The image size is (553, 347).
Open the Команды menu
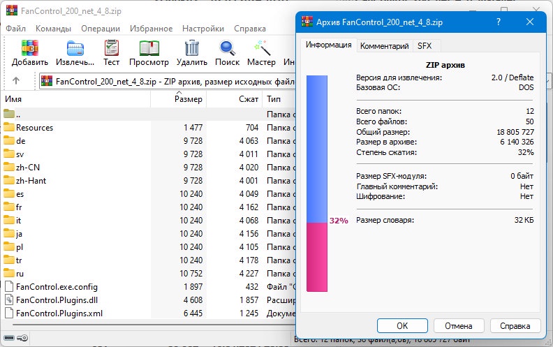coord(53,29)
